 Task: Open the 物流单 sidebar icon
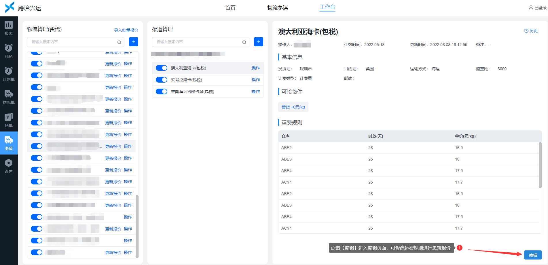click(9, 97)
